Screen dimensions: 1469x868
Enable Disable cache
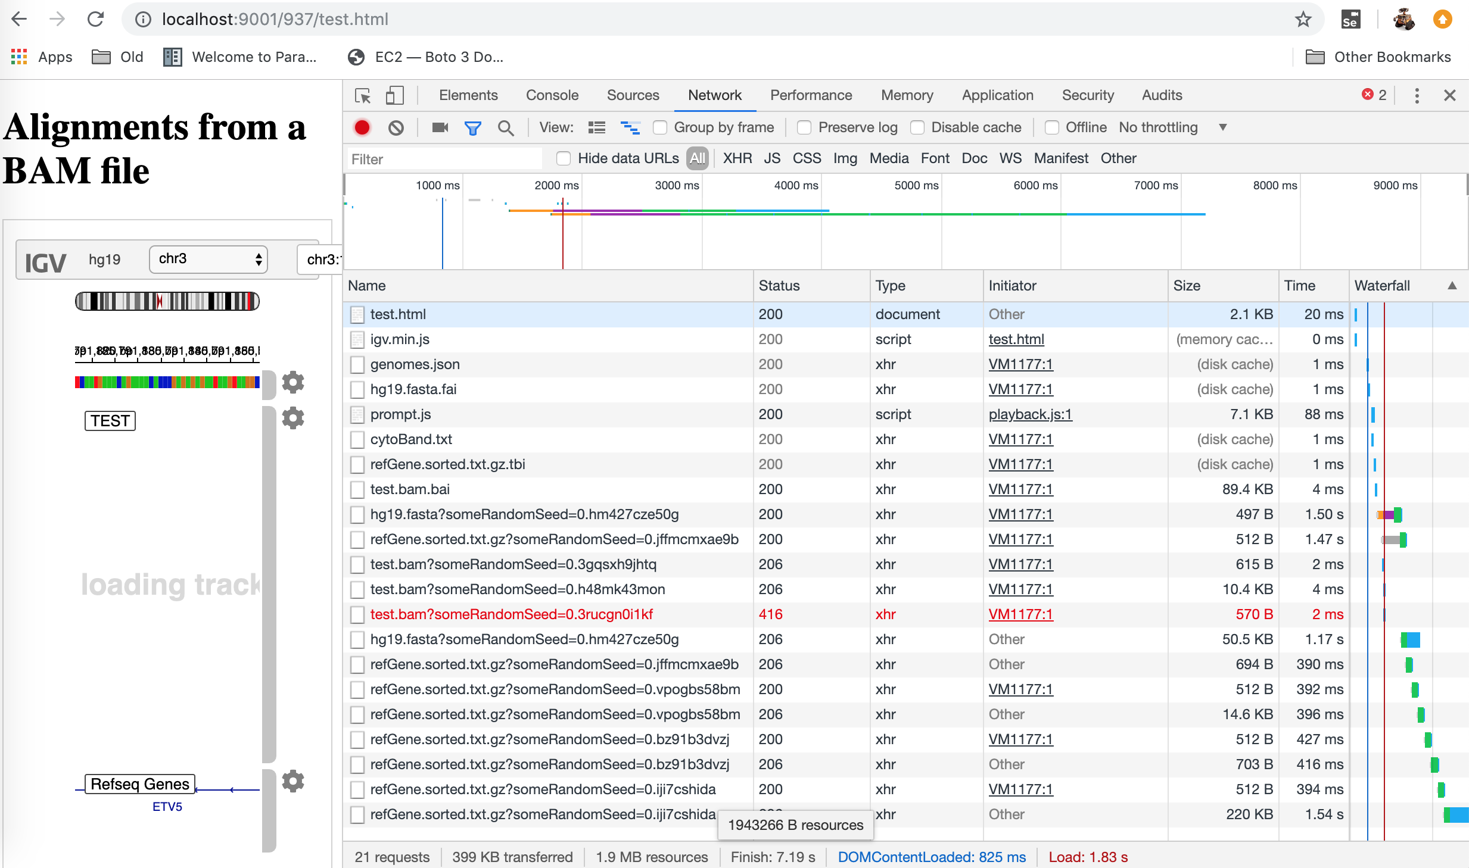click(917, 127)
